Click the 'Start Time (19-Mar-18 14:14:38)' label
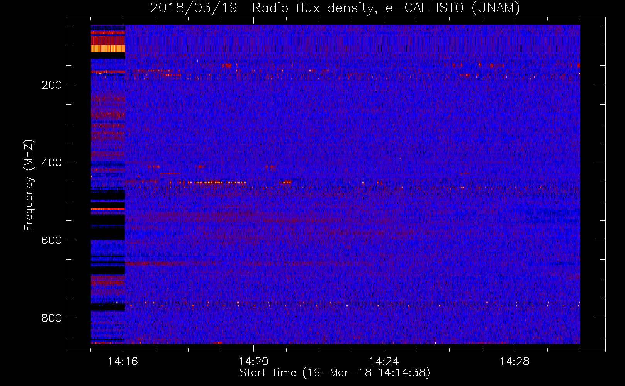The image size is (625, 386). click(335, 373)
